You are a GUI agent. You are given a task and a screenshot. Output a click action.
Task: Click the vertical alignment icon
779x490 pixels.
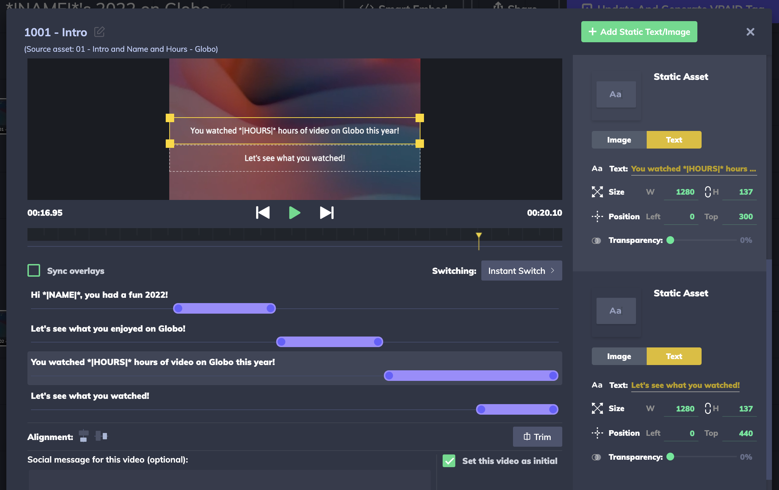click(x=83, y=436)
